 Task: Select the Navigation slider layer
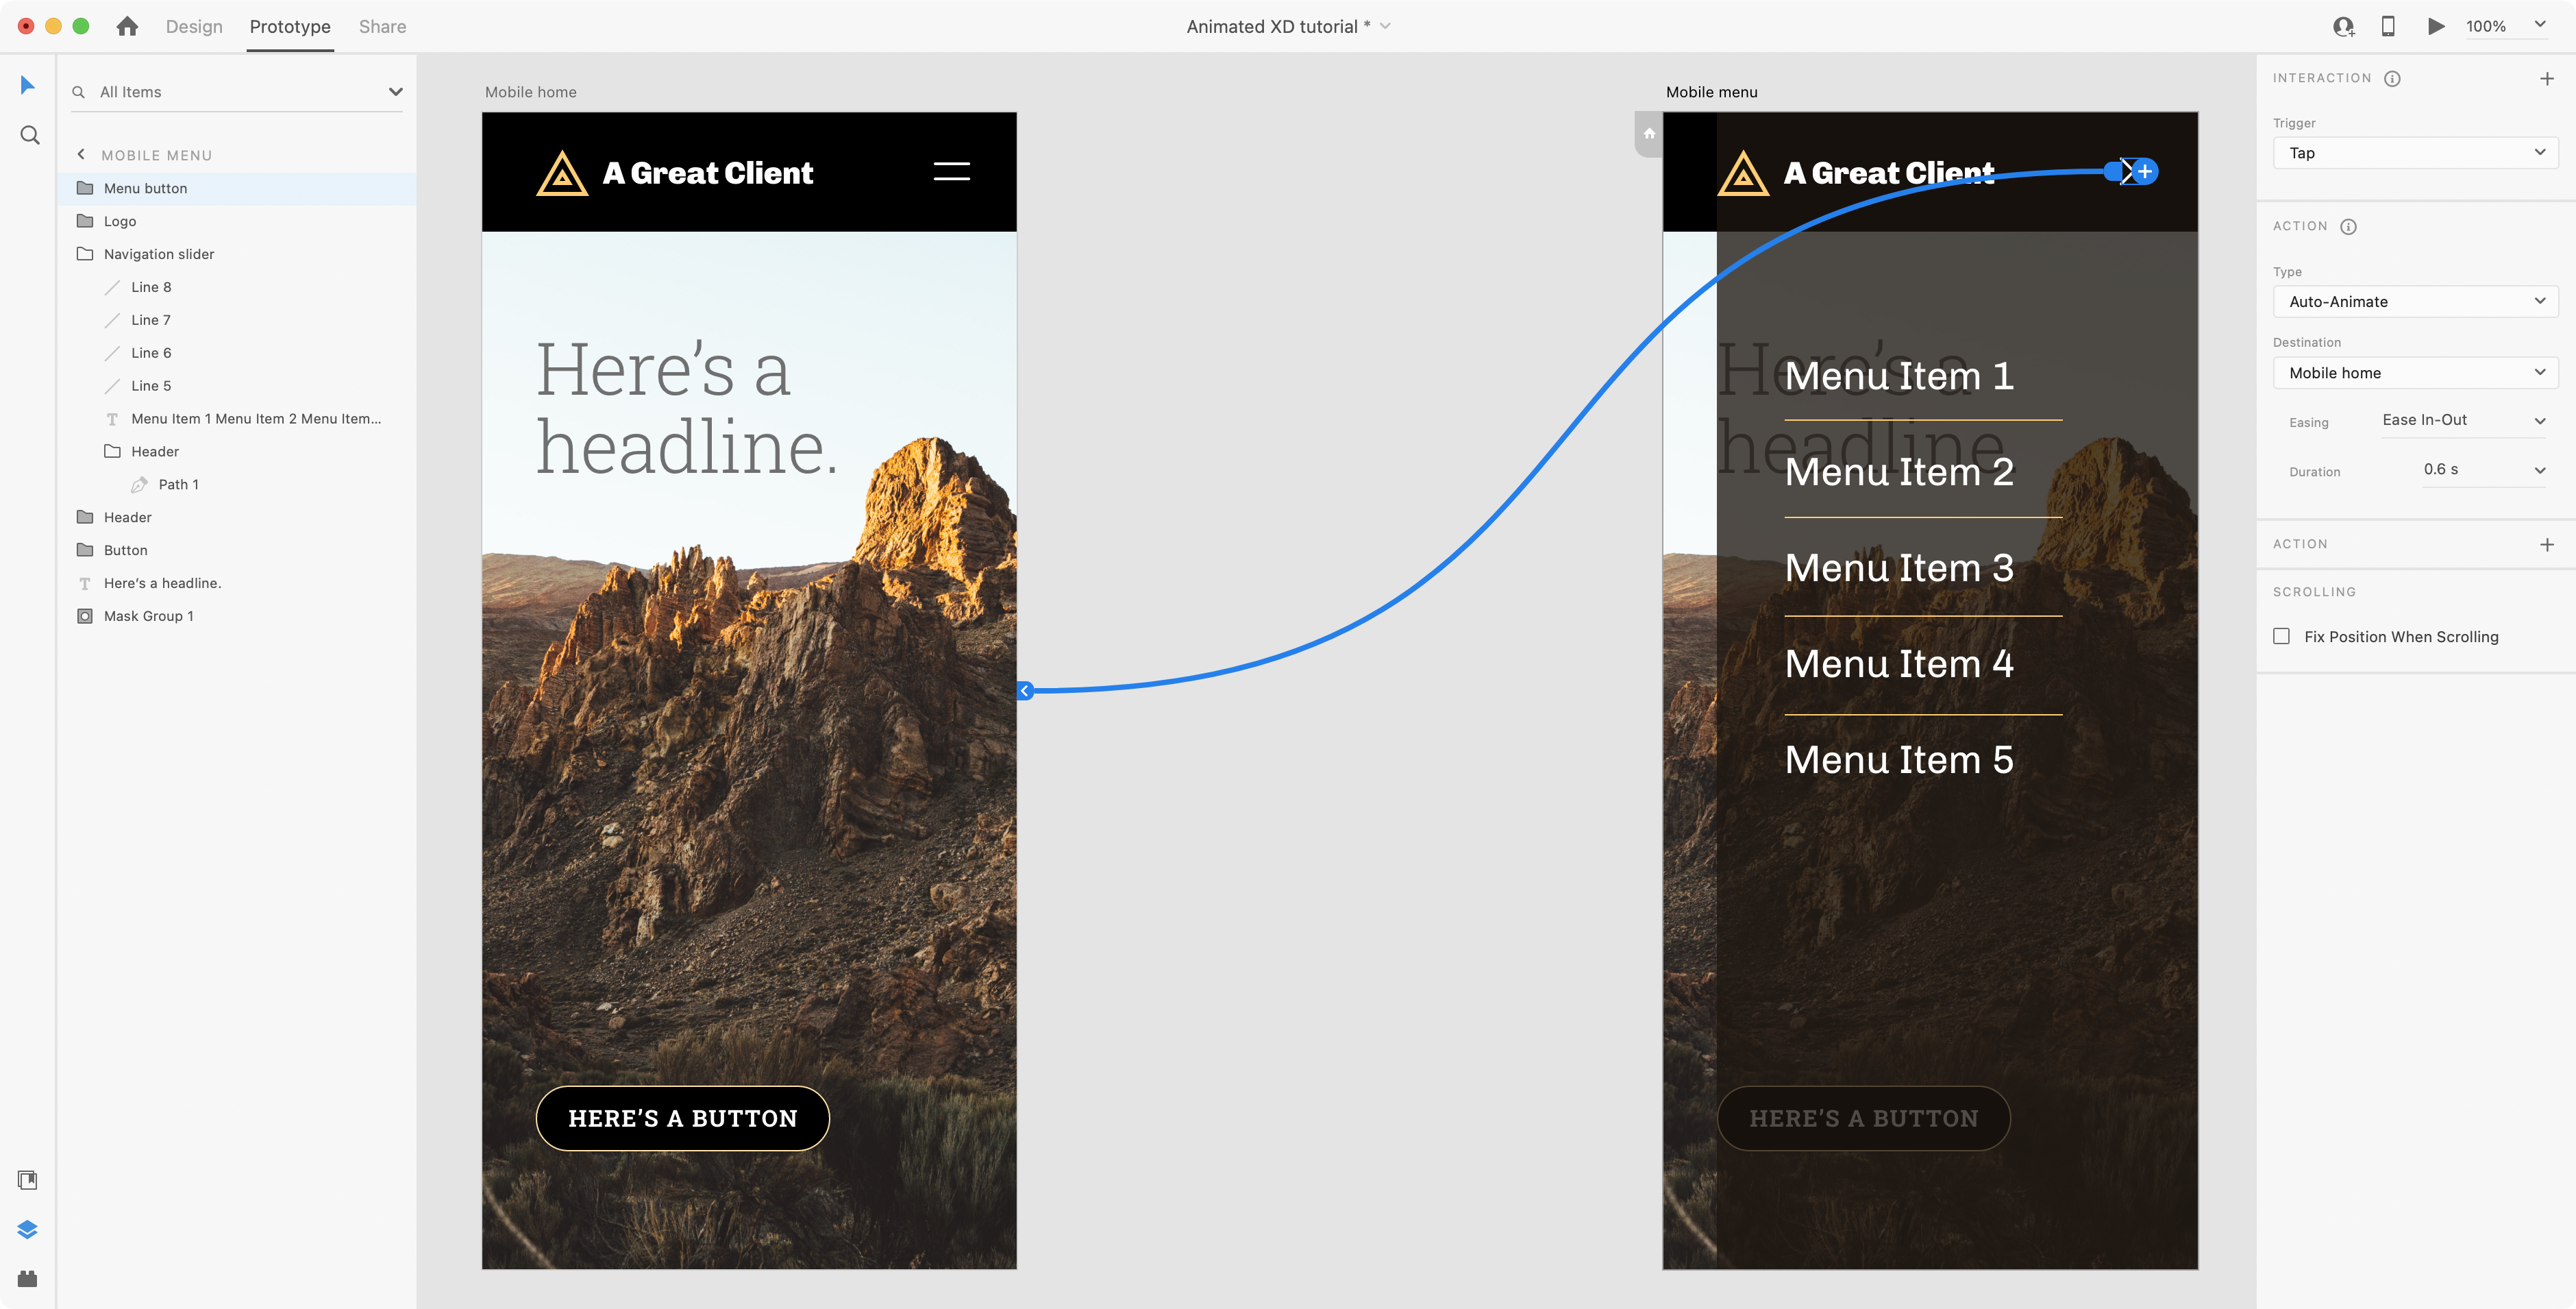[x=159, y=254]
